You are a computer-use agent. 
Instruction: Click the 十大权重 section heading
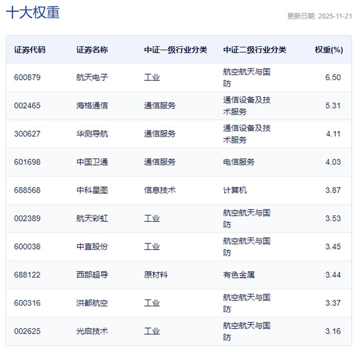(x=33, y=12)
